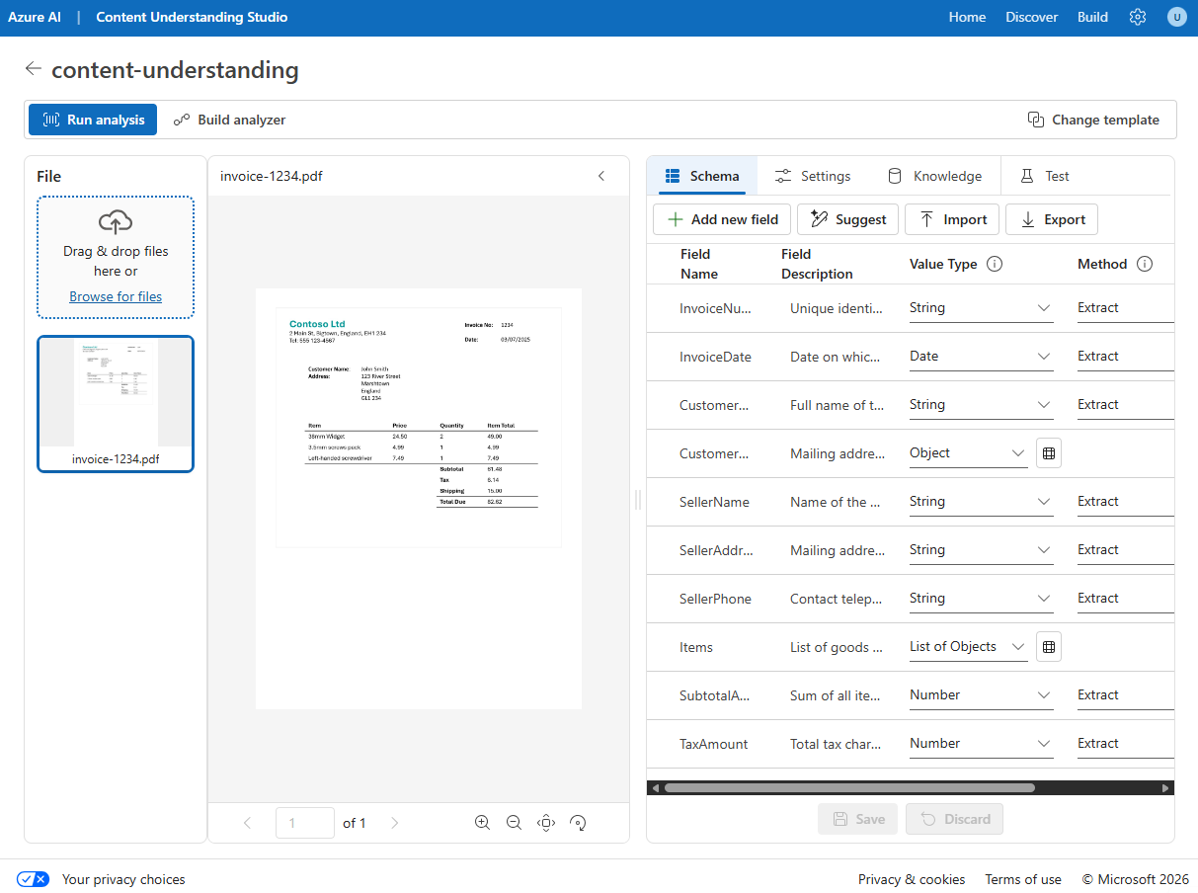Image resolution: width=1198 pixels, height=893 pixels.
Task: Open the Items subfield grid editor
Action: (x=1048, y=646)
